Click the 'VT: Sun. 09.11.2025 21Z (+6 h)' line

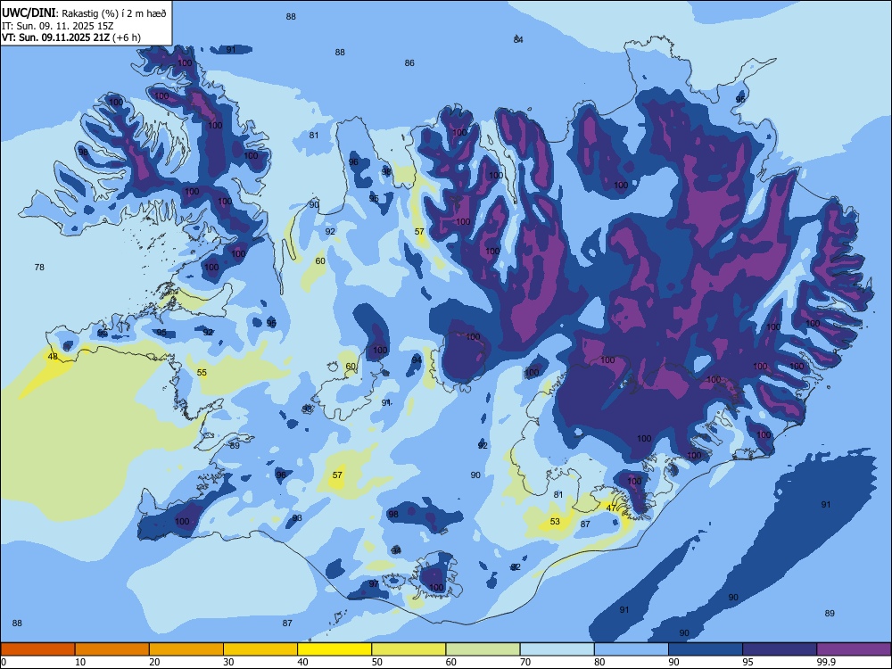click(71, 37)
